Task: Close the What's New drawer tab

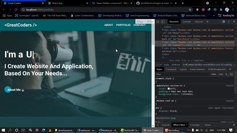Action: point(187,125)
